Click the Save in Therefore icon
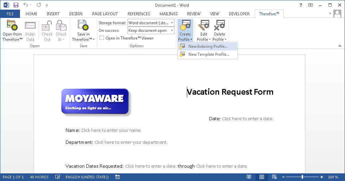345x181 pixels. pos(83,26)
